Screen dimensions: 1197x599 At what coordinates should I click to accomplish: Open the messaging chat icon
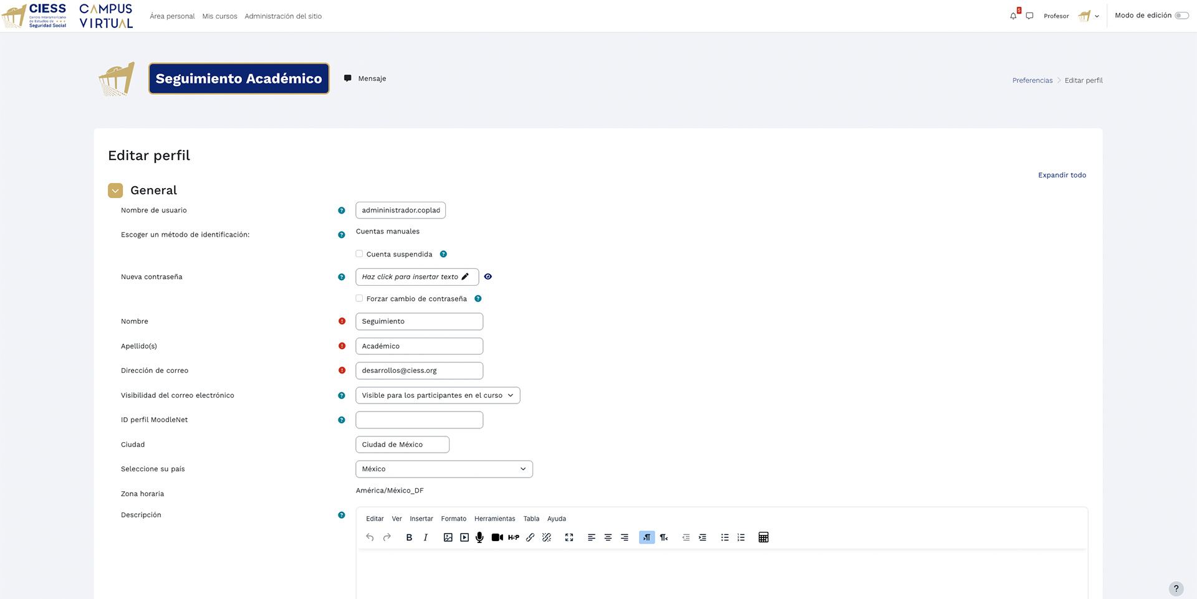point(1029,16)
